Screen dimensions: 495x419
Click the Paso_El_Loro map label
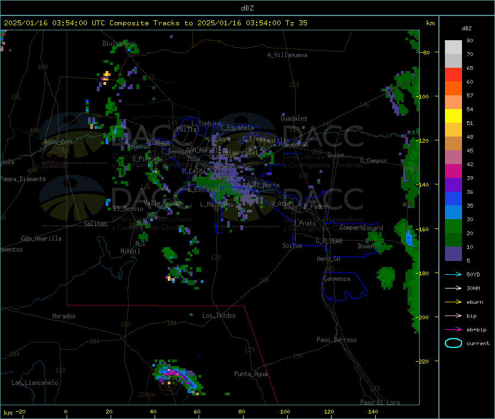pos(380,402)
